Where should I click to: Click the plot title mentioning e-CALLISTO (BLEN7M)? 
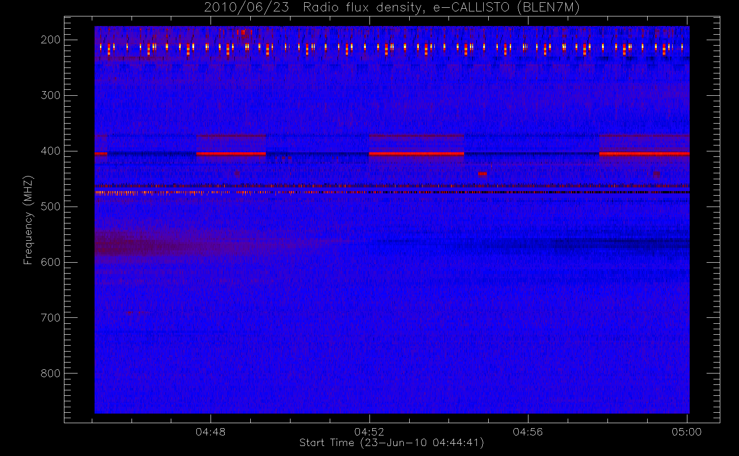click(x=392, y=8)
